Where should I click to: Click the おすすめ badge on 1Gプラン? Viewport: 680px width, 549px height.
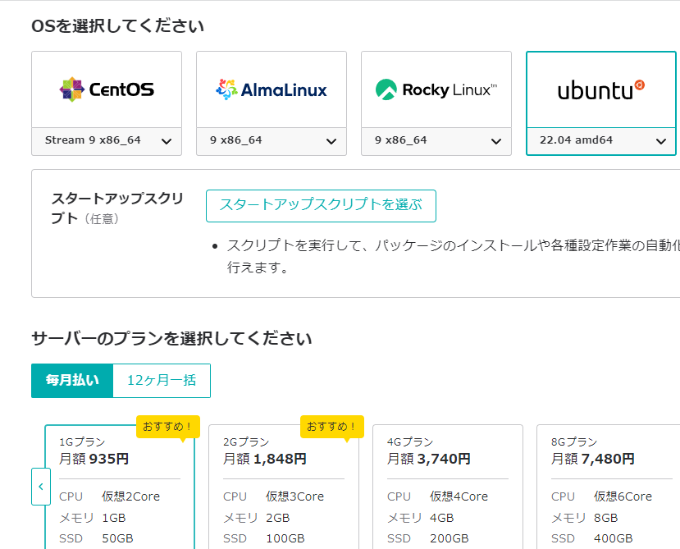(167, 427)
